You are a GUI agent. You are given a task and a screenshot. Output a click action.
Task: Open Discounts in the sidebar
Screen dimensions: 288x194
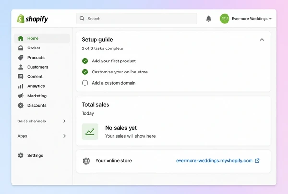tap(42, 105)
